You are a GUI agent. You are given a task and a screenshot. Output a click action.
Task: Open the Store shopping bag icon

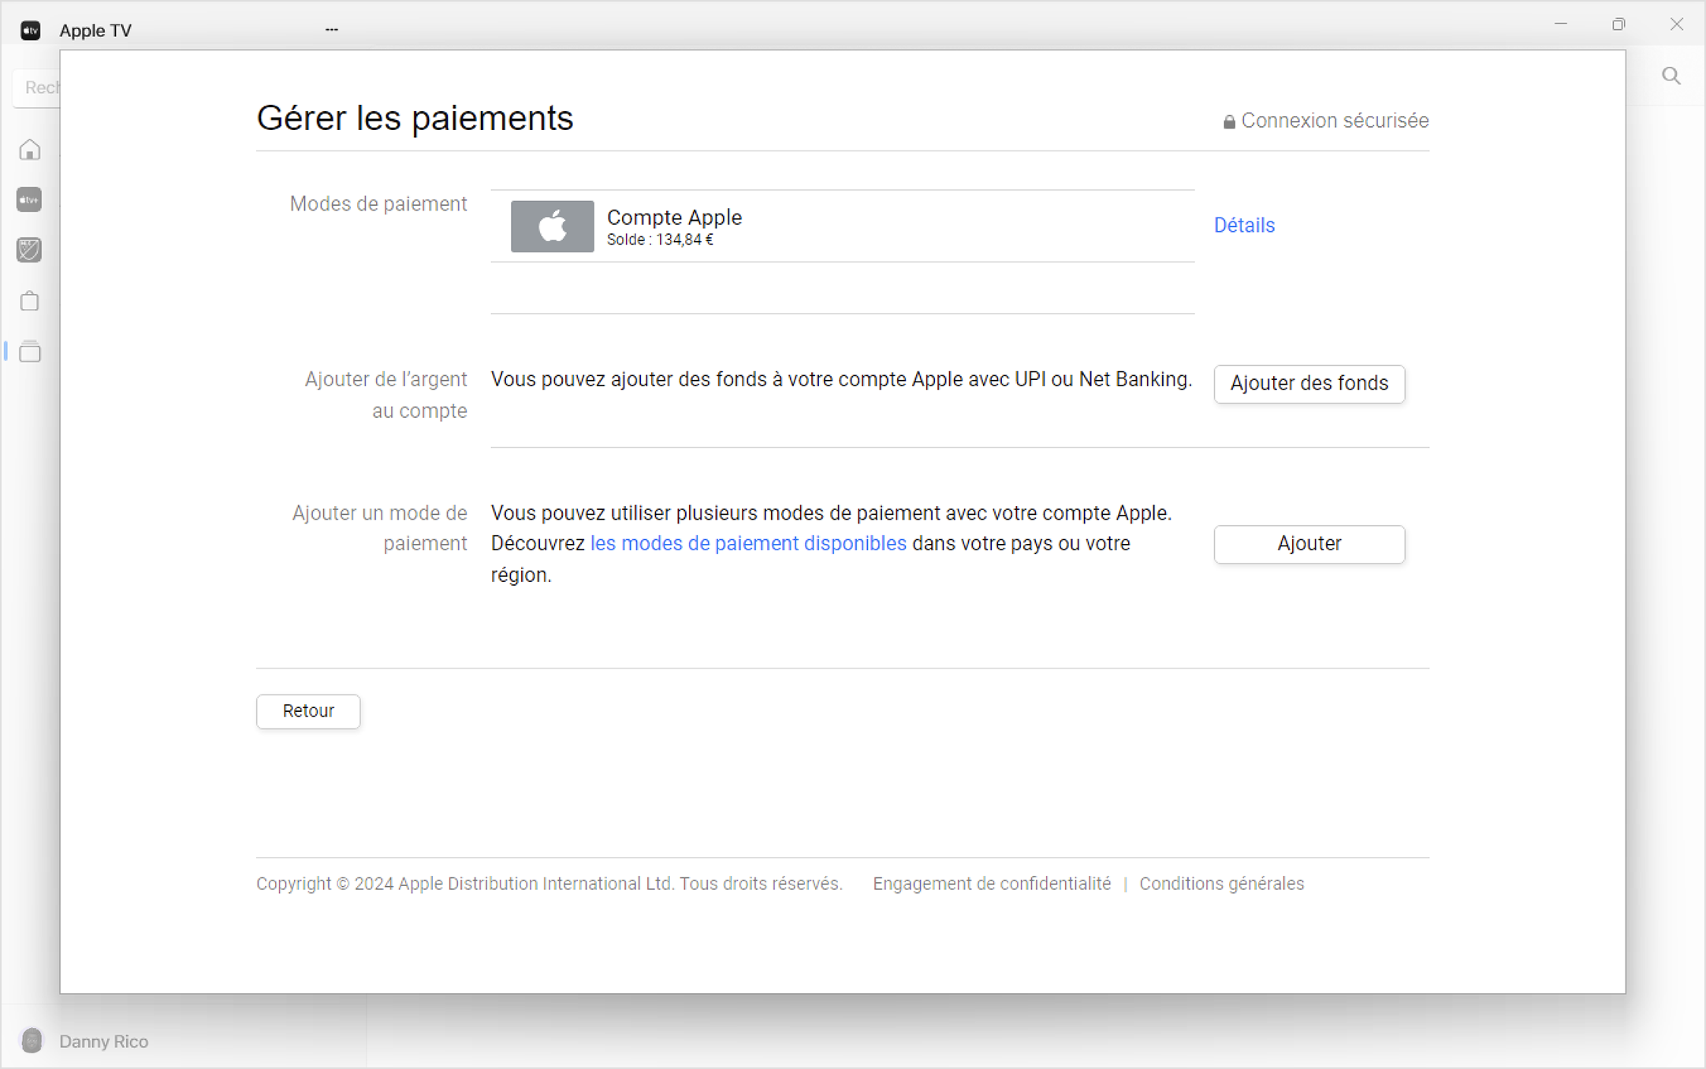pos(30,300)
